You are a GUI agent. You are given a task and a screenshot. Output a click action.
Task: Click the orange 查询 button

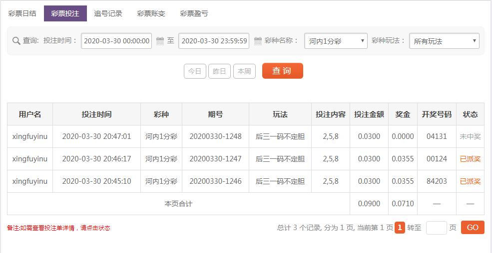283,71
